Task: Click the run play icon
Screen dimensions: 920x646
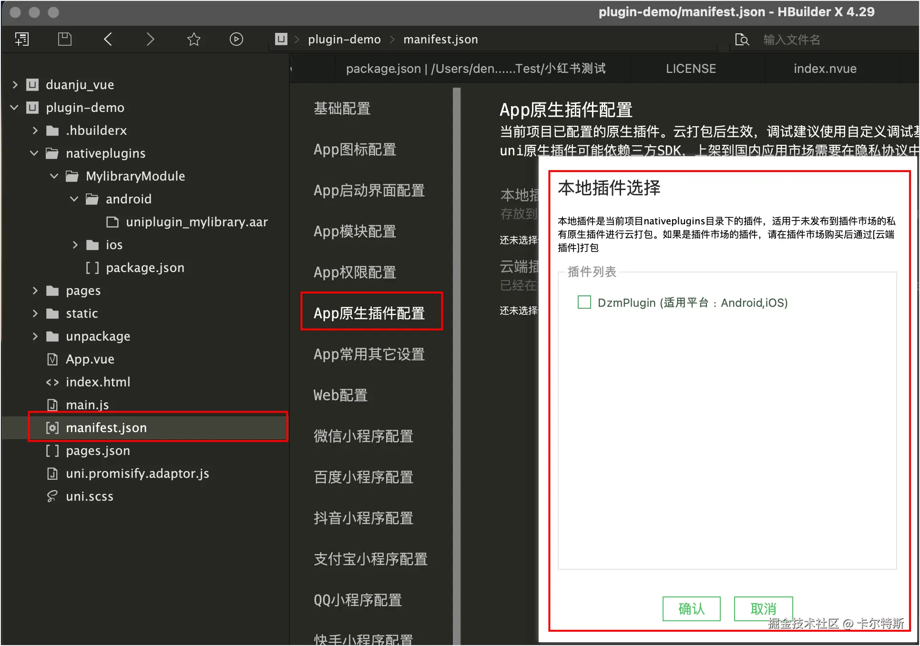Action: (236, 39)
